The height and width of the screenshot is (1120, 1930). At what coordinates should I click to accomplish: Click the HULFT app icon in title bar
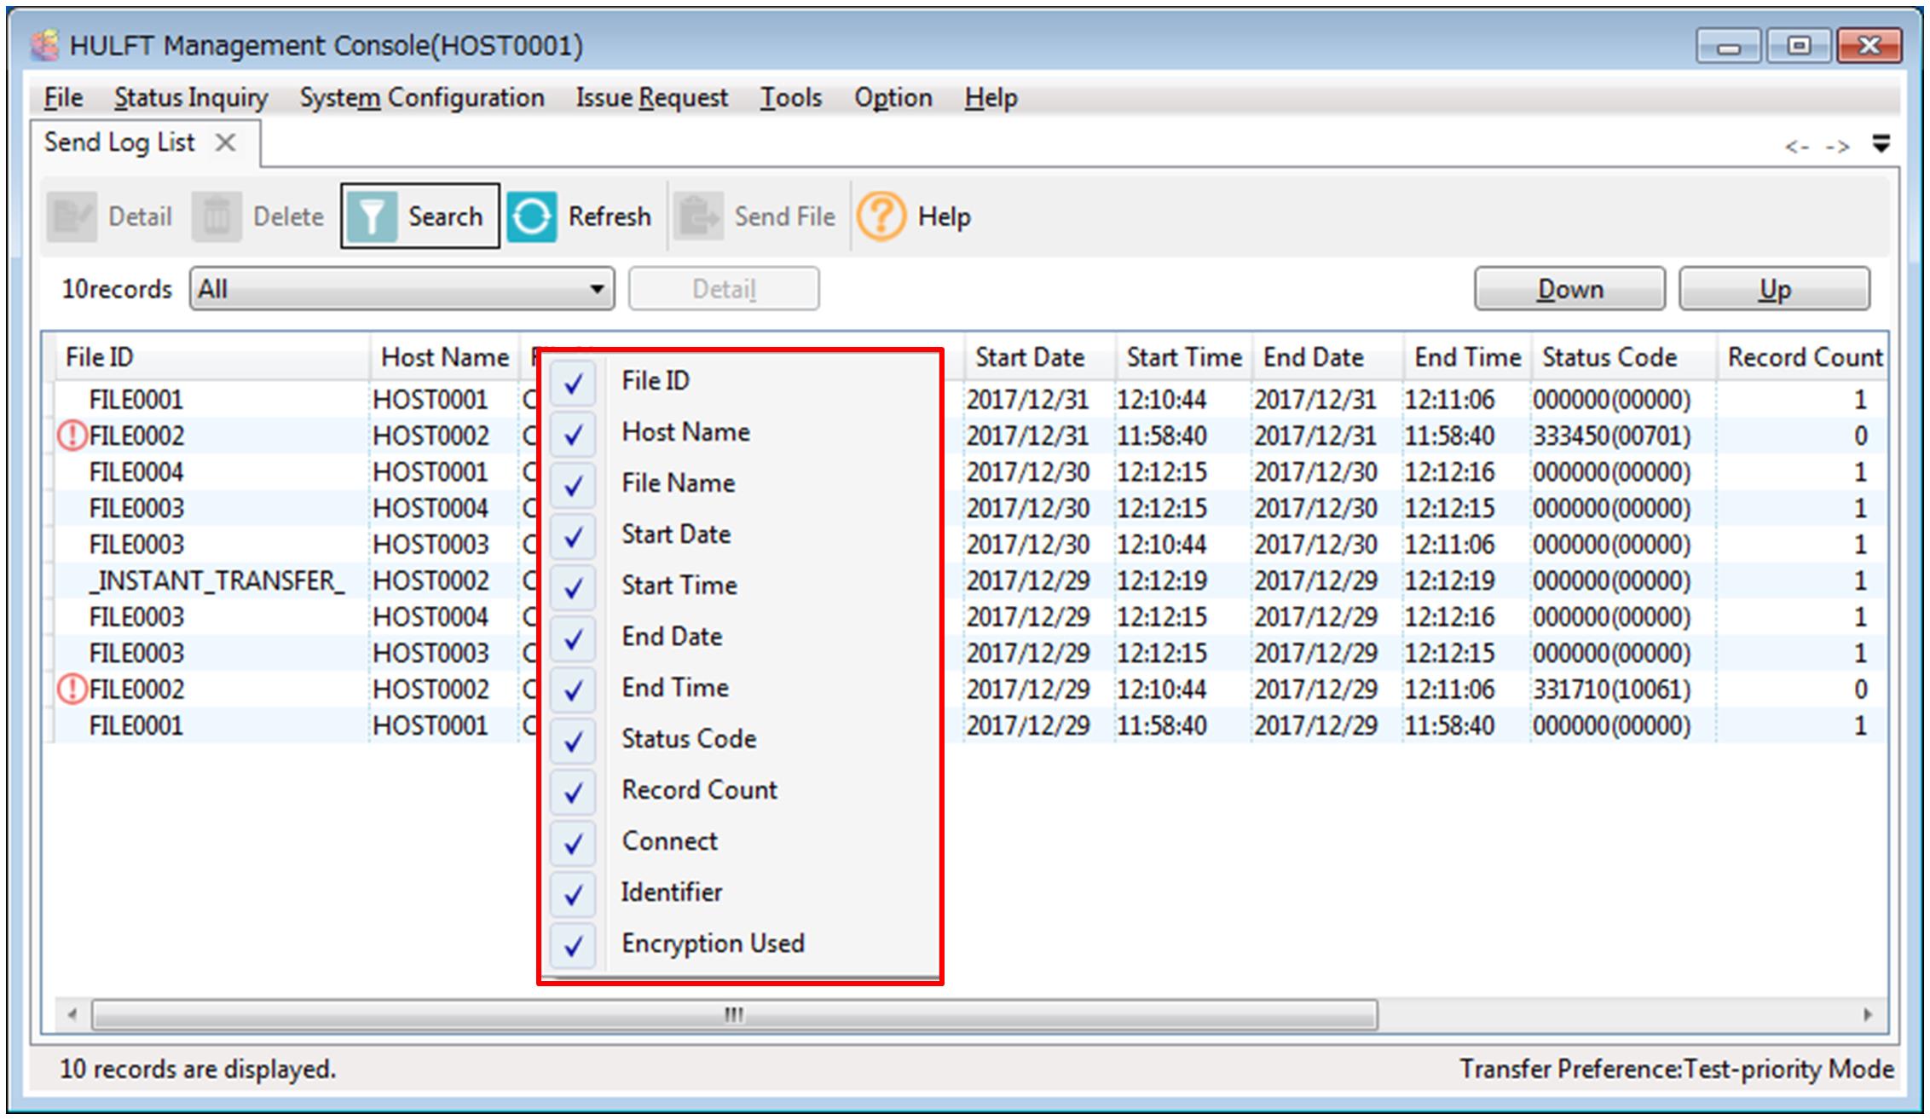click(45, 45)
